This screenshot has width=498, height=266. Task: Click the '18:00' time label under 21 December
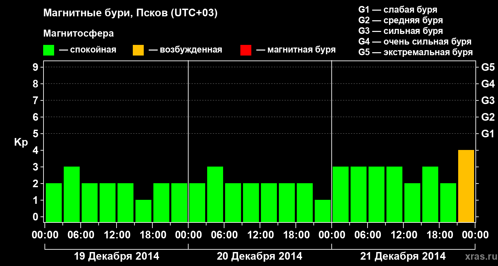[x=439, y=235]
